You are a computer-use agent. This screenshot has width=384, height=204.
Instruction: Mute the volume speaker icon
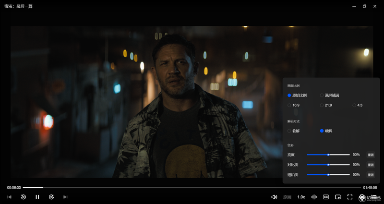(274, 197)
